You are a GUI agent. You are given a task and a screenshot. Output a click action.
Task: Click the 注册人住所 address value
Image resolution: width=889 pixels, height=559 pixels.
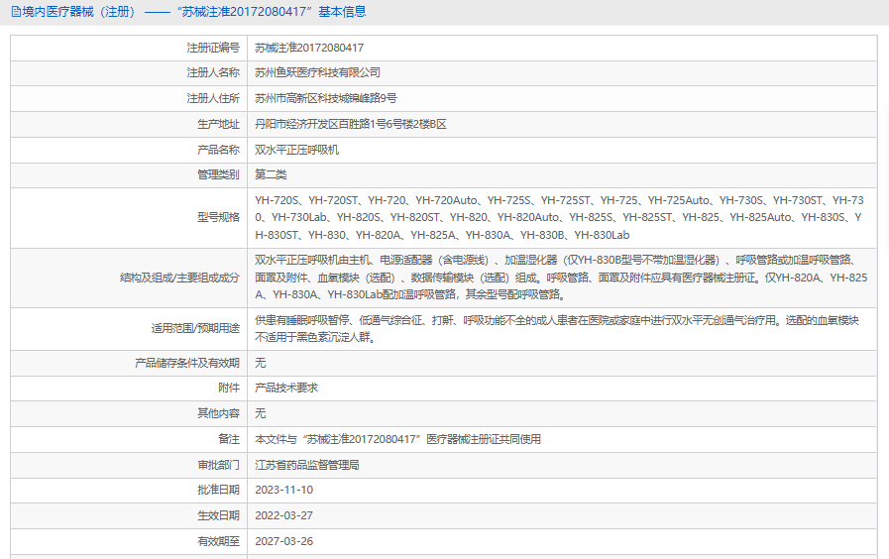(x=325, y=98)
